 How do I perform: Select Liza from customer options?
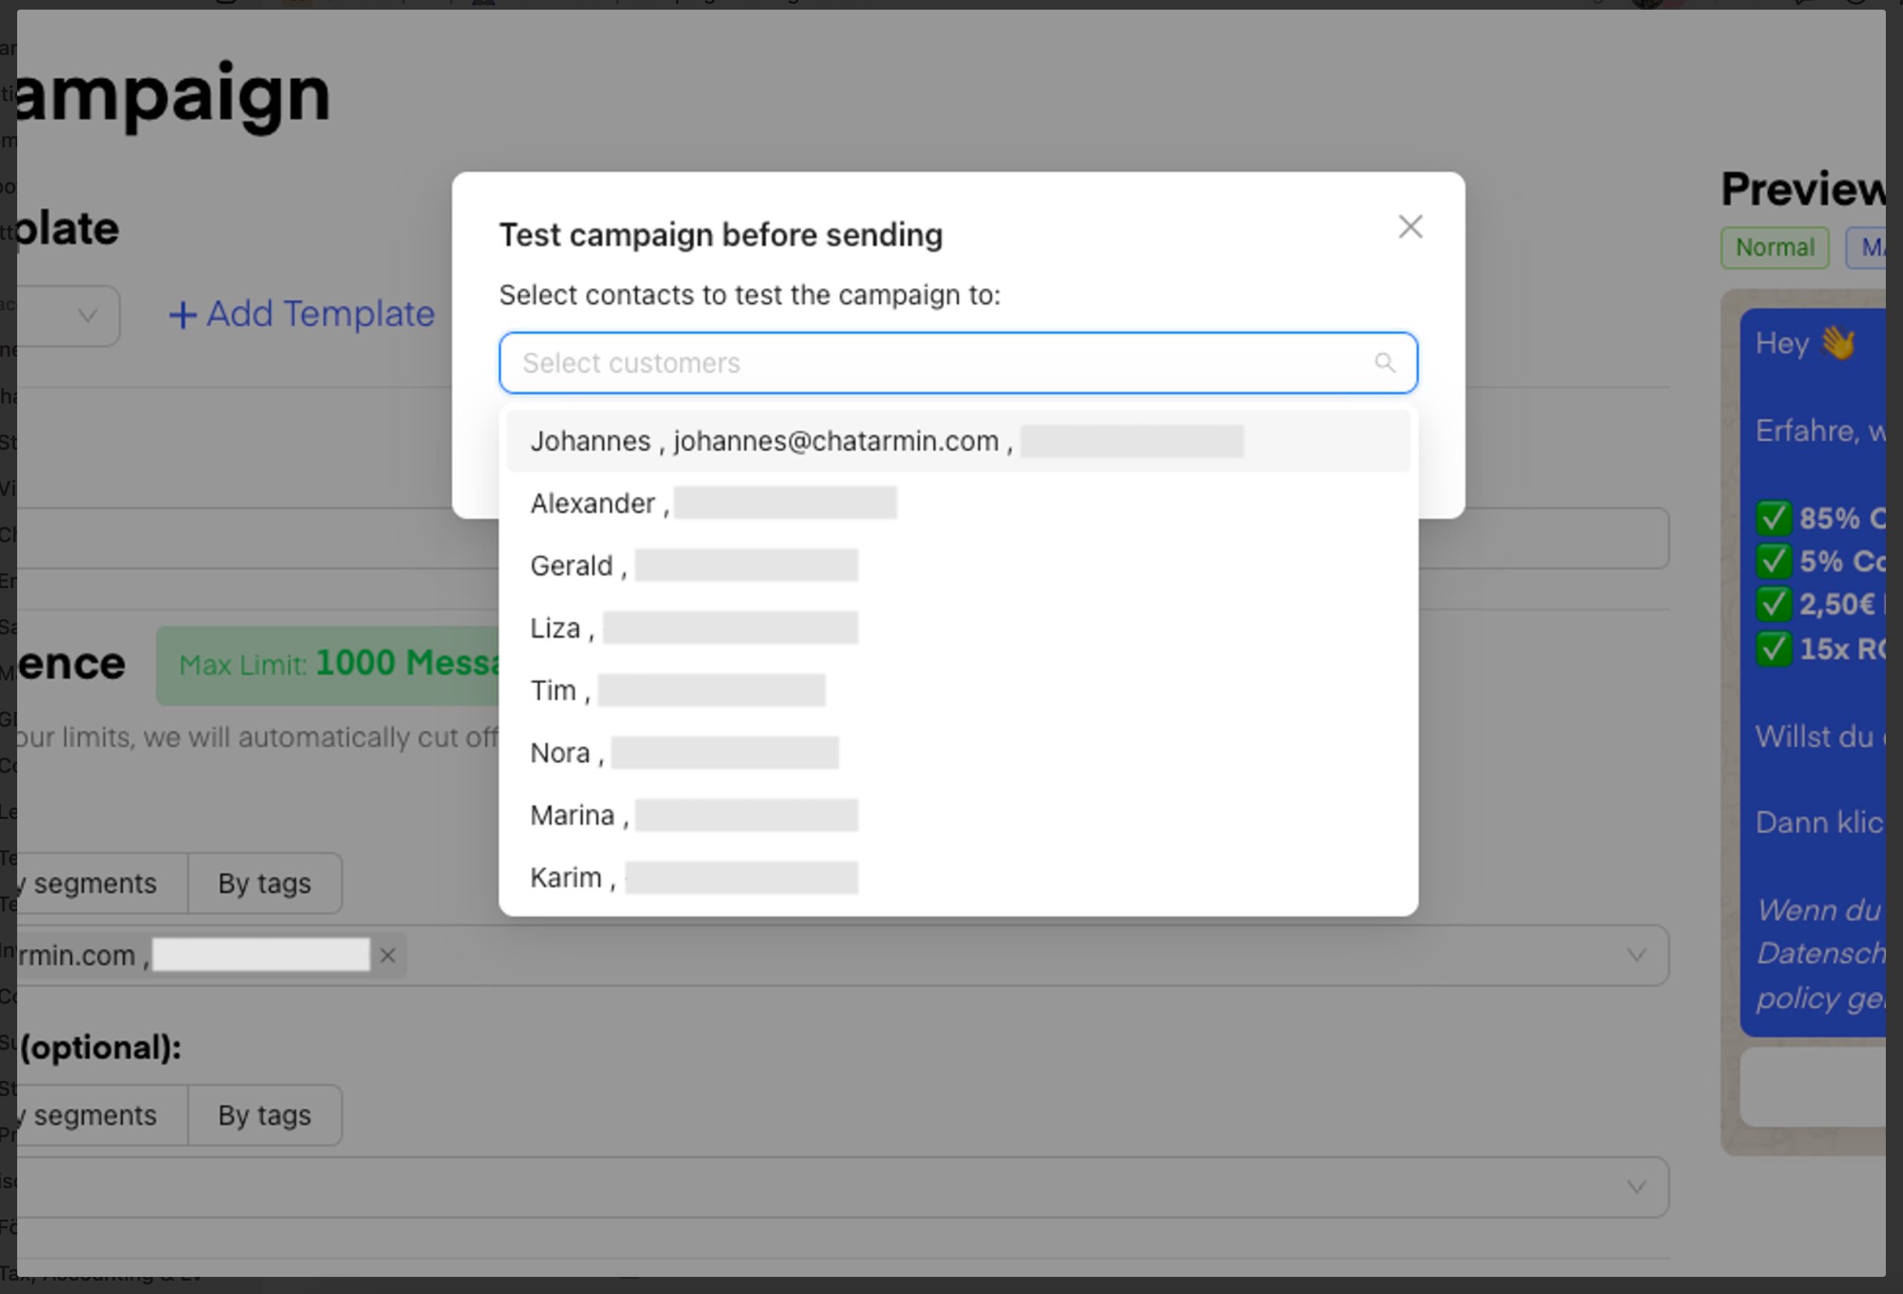(556, 628)
